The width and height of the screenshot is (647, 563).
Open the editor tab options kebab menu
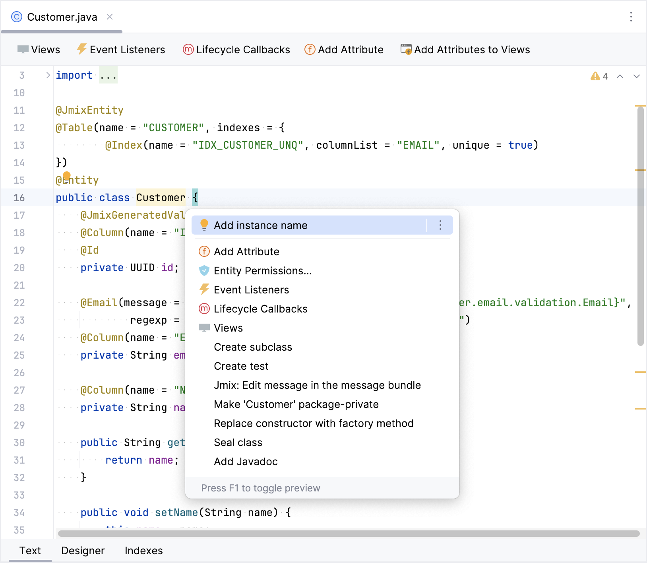tap(631, 17)
